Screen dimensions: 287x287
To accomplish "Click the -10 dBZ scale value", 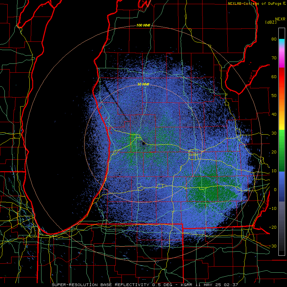I will point(273,208).
